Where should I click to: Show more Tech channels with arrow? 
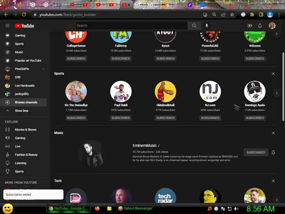point(276,200)
